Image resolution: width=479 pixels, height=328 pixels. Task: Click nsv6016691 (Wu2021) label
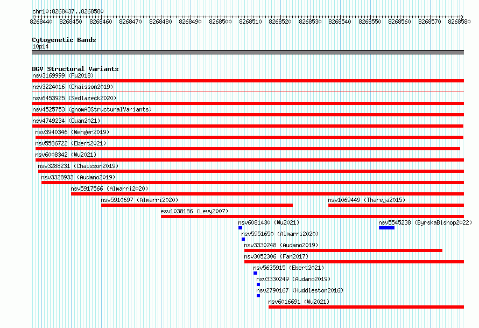coord(299,302)
